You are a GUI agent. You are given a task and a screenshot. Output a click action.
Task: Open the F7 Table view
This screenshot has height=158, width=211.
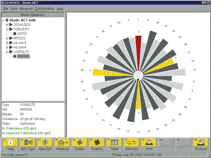click(x=114, y=142)
